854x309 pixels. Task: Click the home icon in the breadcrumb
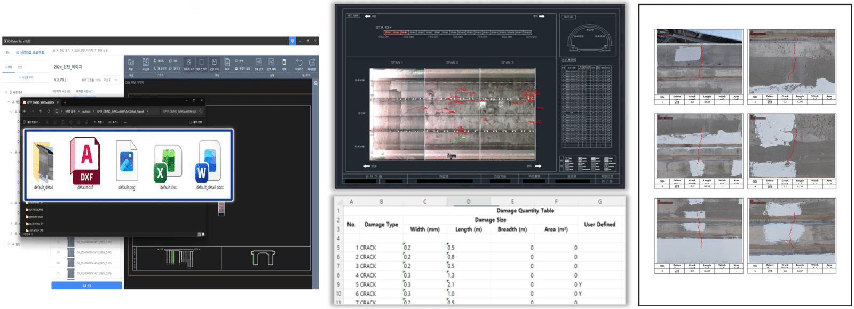[54, 50]
